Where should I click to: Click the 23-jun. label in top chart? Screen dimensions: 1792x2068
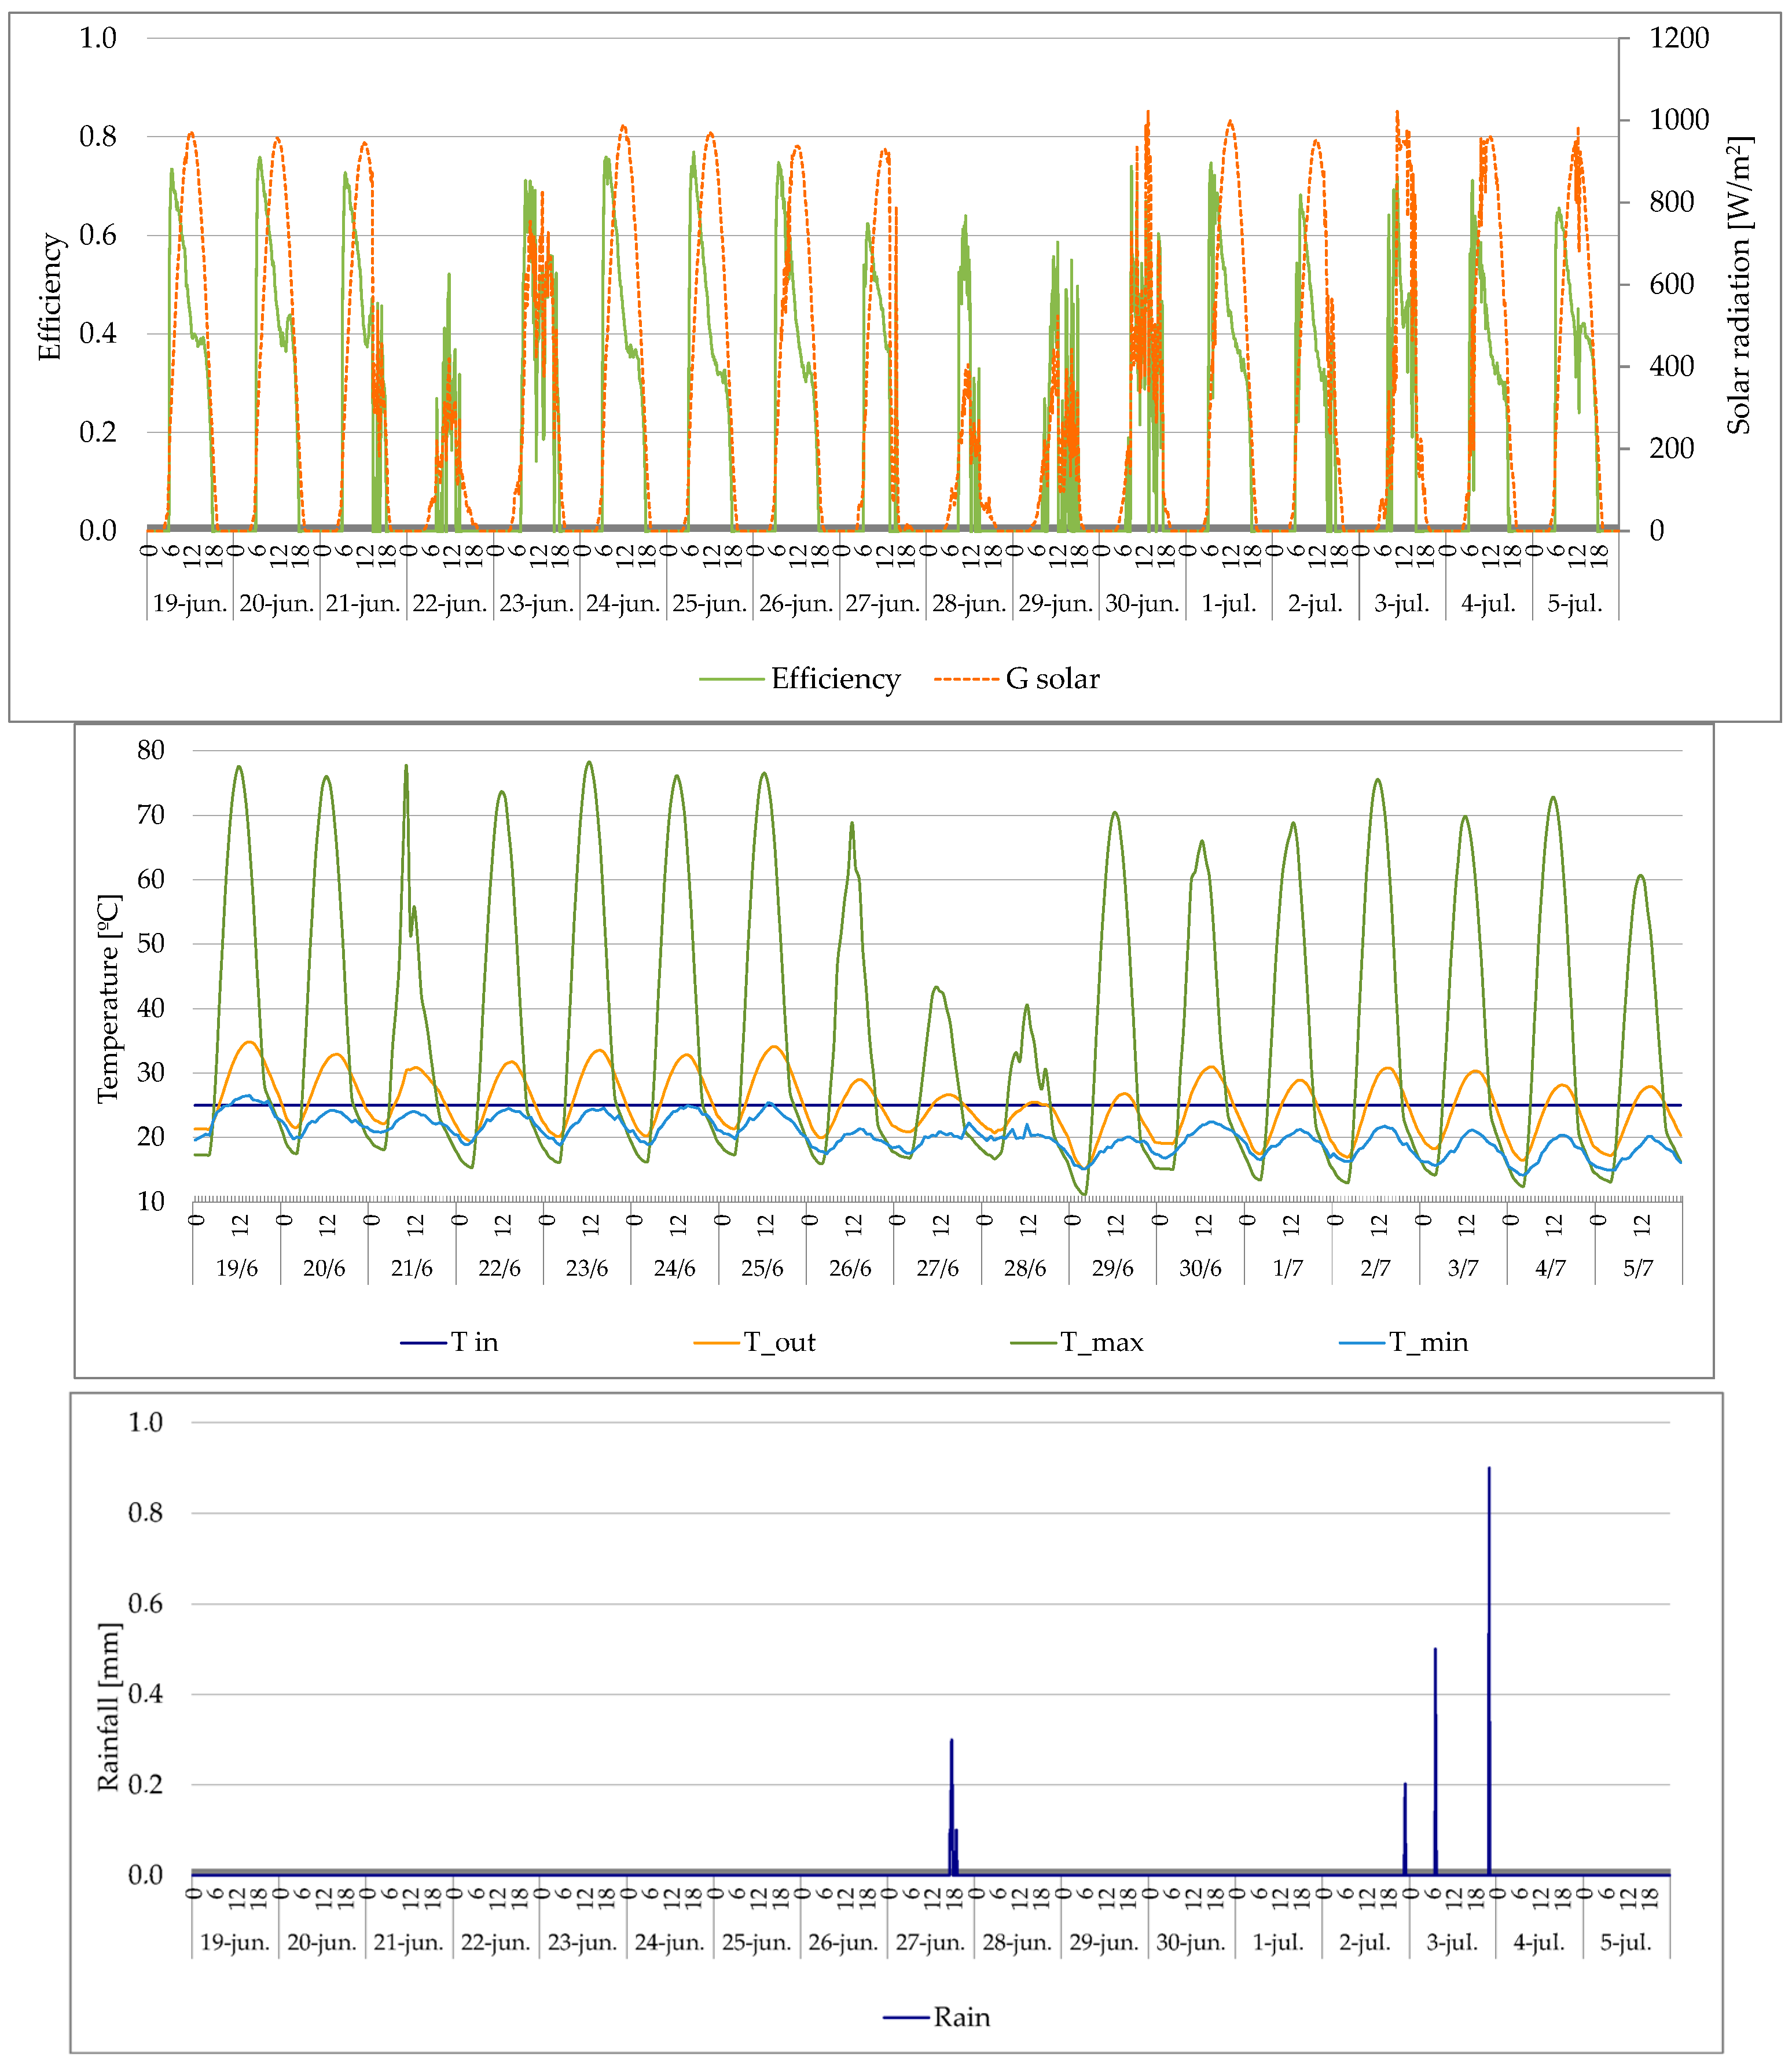point(536,604)
